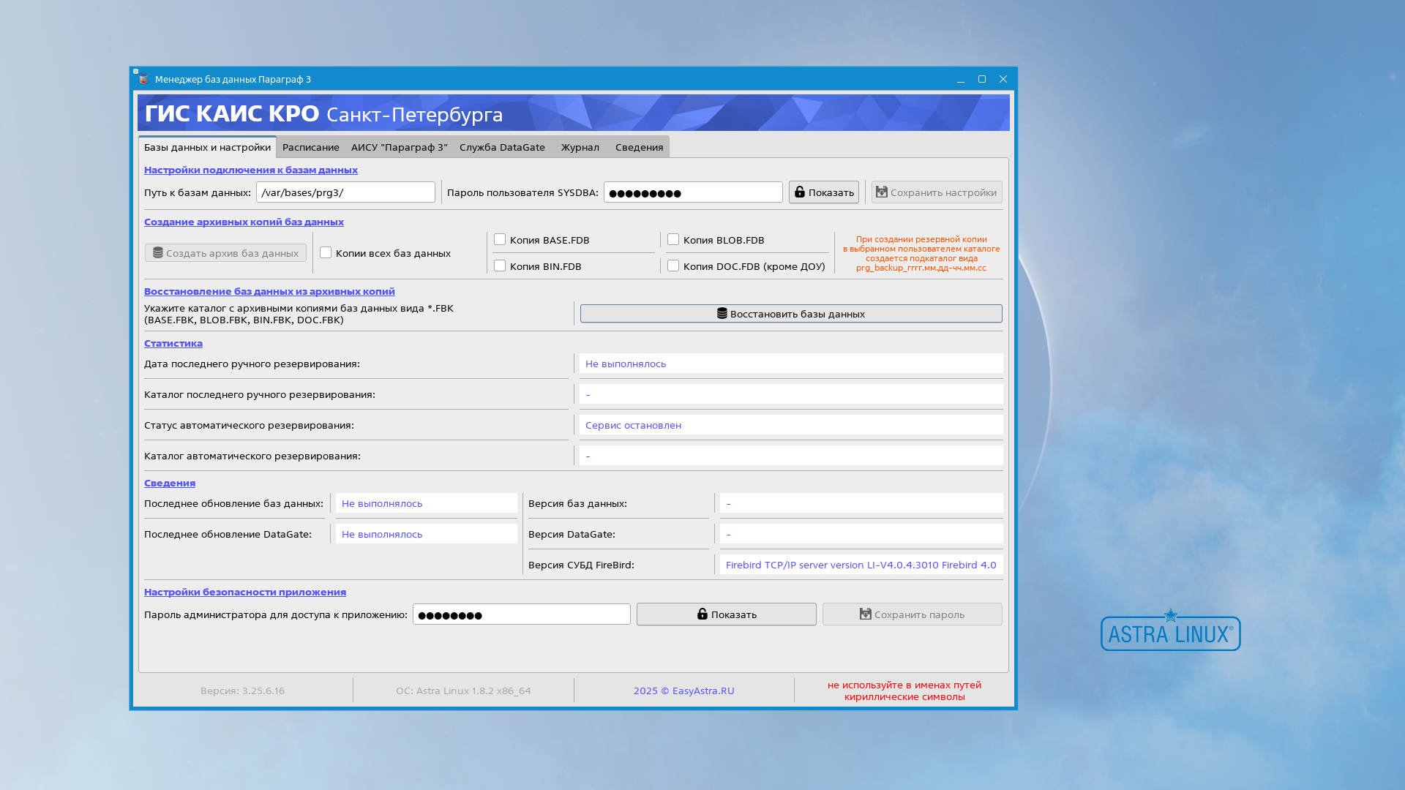Click Сервис остановлен status value
Image resolution: width=1405 pixels, height=790 pixels.
[x=791, y=425]
